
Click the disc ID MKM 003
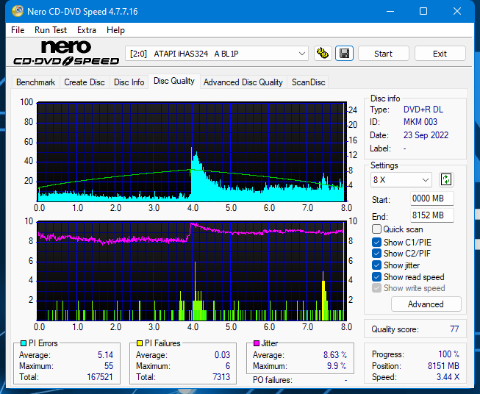420,122
